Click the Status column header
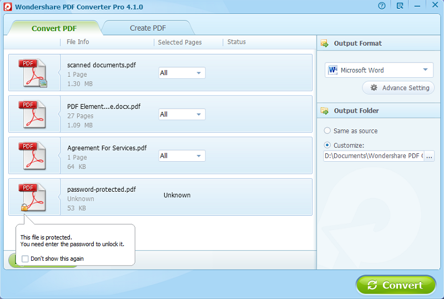Image resolution: width=444 pixels, height=299 pixels. point(236,42)
